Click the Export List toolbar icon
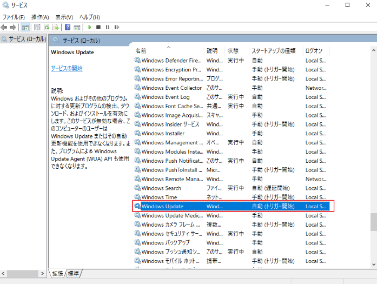This screenshot has height=284, width=377. click(56, 27)
